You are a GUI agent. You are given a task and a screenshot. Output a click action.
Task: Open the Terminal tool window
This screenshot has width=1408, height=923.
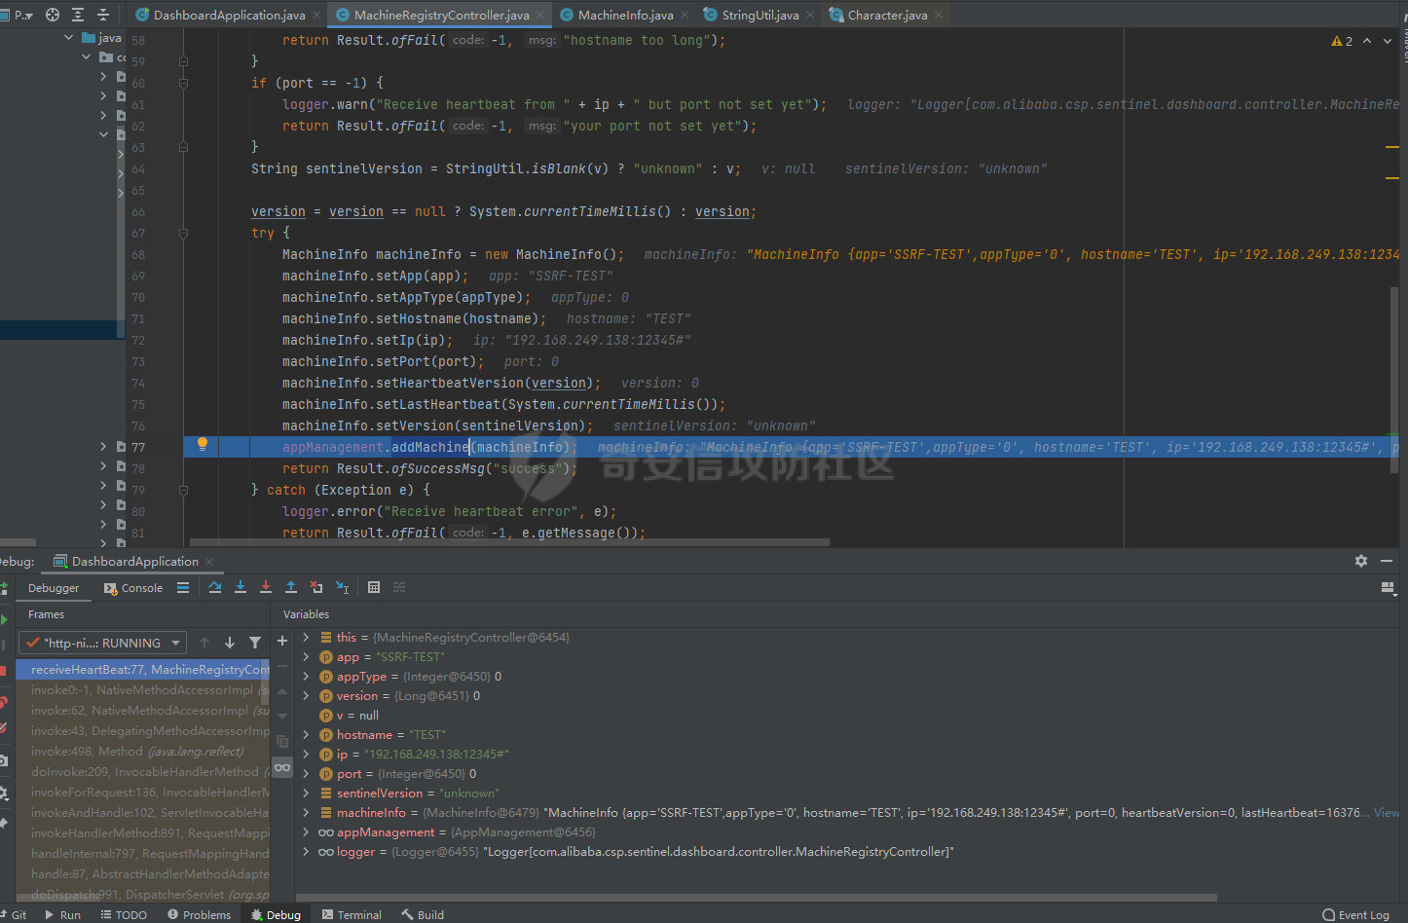pyautogui.click(x=352, y=914)
